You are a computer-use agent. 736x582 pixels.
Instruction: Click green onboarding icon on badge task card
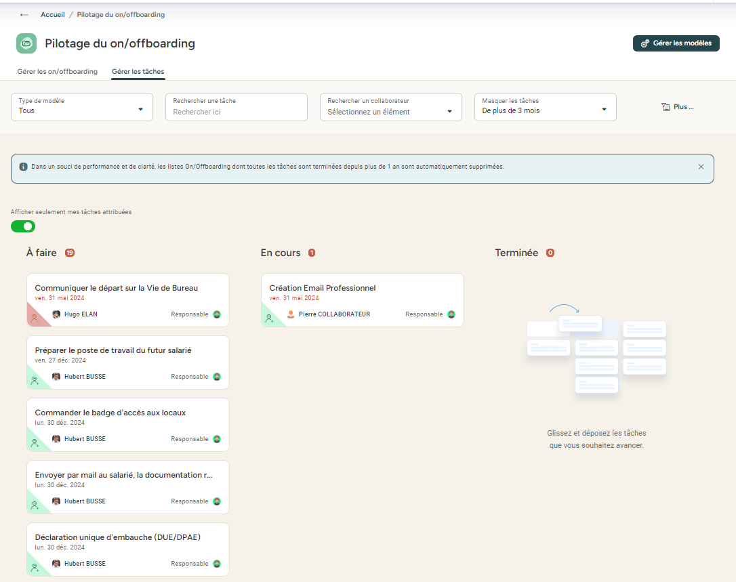click(x=35, y=442)
